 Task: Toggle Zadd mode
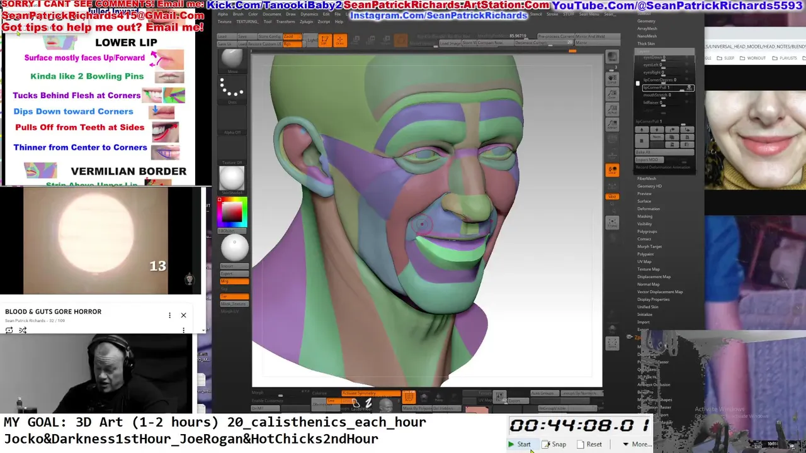[x=292, y=36]
